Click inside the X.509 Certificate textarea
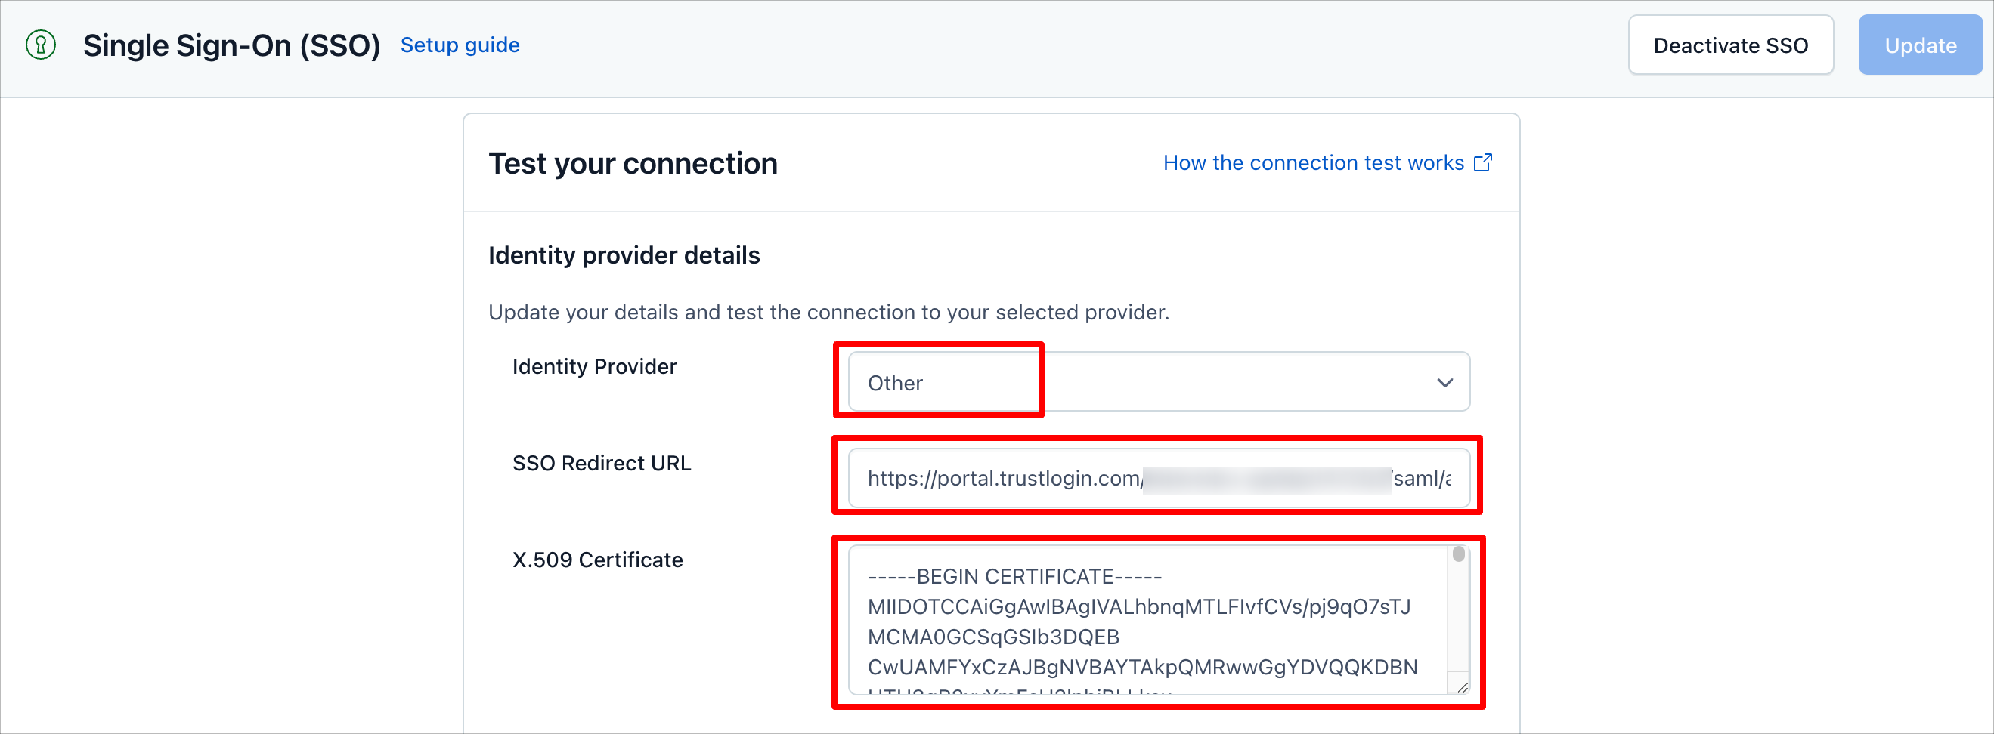 click(x=1147, y=620)
